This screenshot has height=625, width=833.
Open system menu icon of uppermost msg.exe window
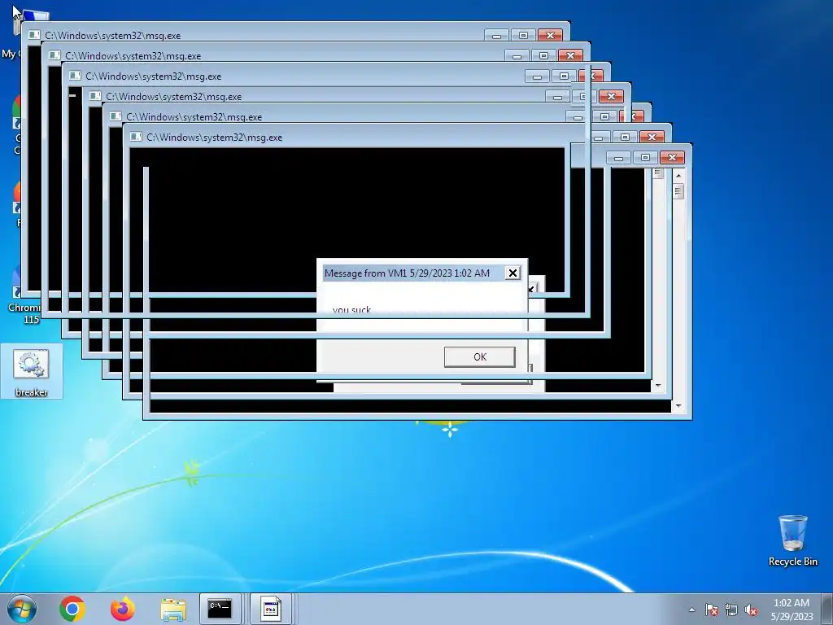[34, 35]
